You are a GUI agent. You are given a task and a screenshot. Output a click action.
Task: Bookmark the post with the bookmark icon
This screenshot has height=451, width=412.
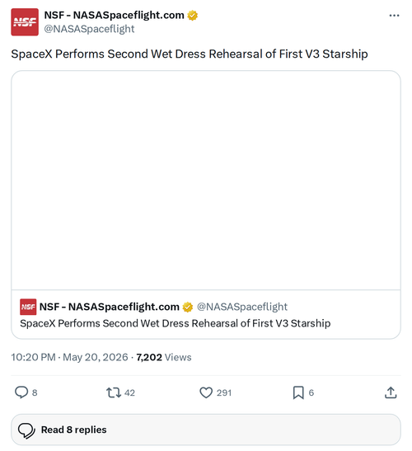tap(298, 392)
